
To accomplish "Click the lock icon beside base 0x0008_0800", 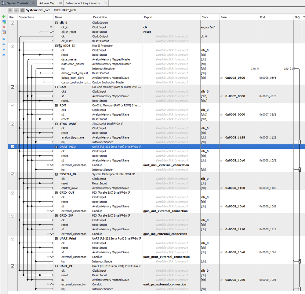I will tap(221, 78).
